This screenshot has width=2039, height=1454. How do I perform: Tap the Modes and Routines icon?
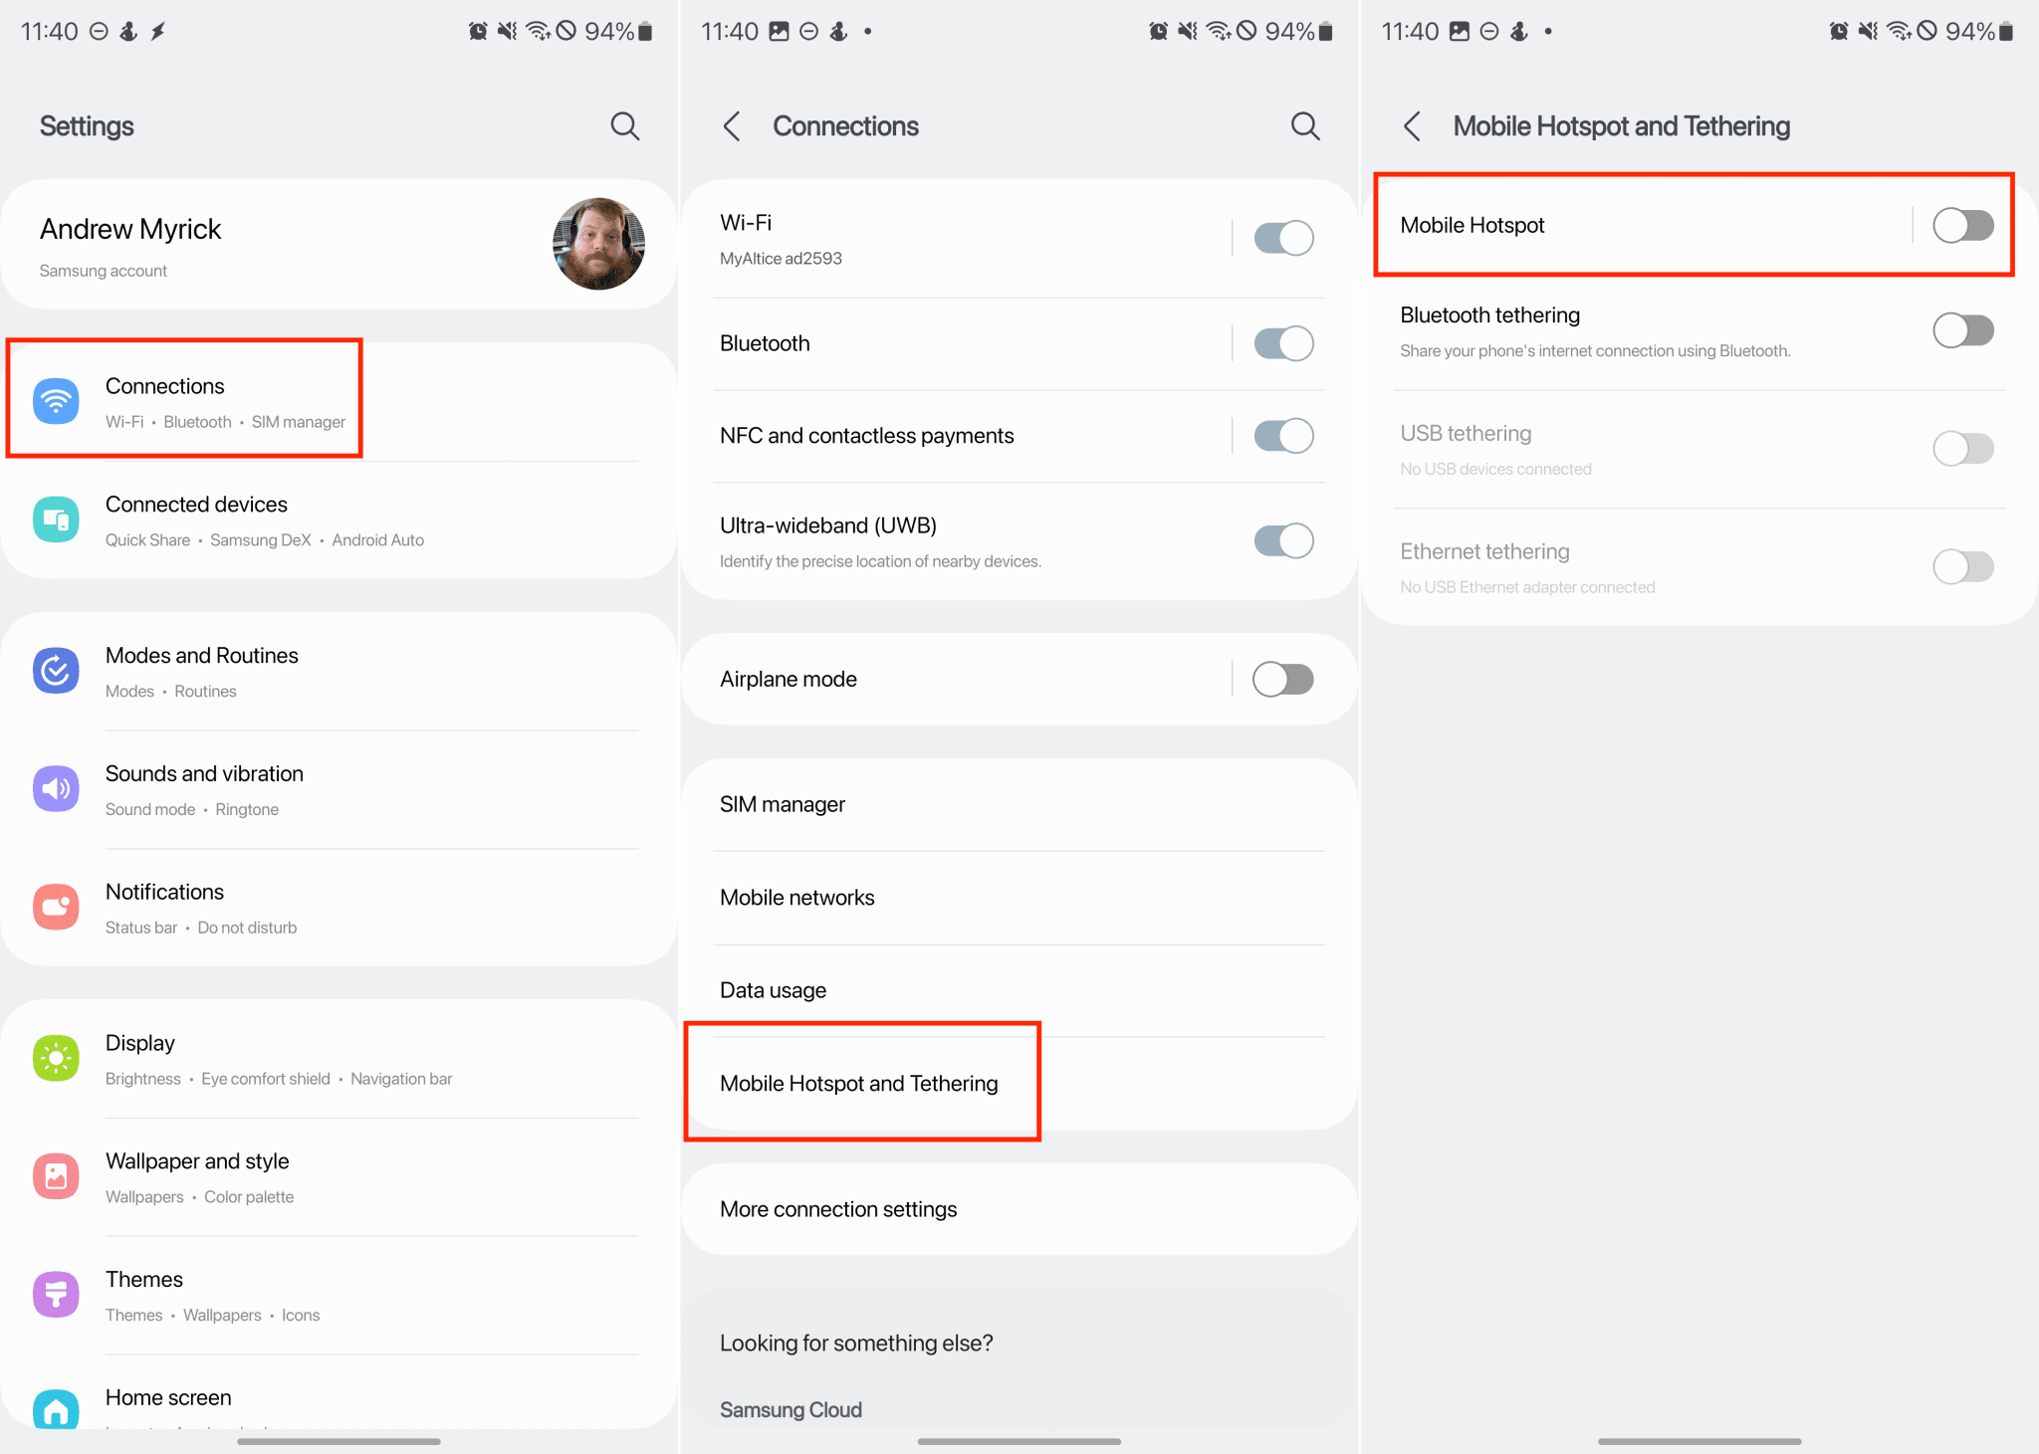click(56, 672)
